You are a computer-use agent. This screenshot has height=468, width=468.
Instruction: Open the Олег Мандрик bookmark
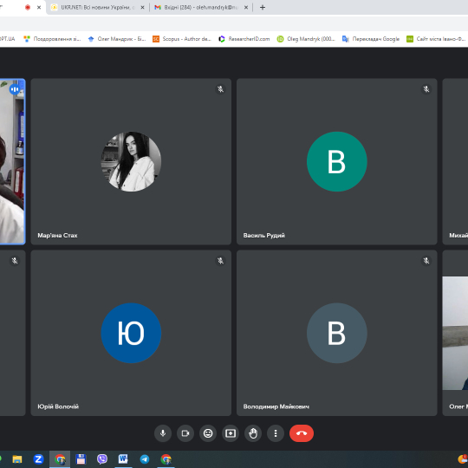pyautogui.click(x=117, y=39)
